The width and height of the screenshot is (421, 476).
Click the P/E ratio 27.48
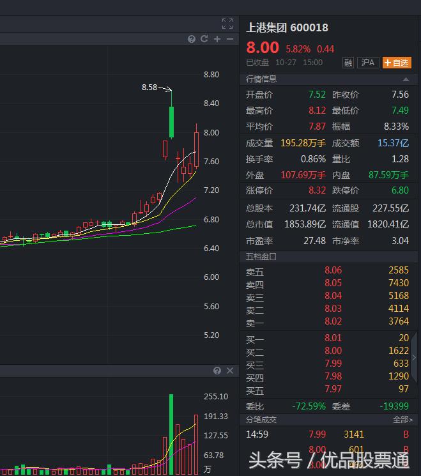click(x=314, y=241)
